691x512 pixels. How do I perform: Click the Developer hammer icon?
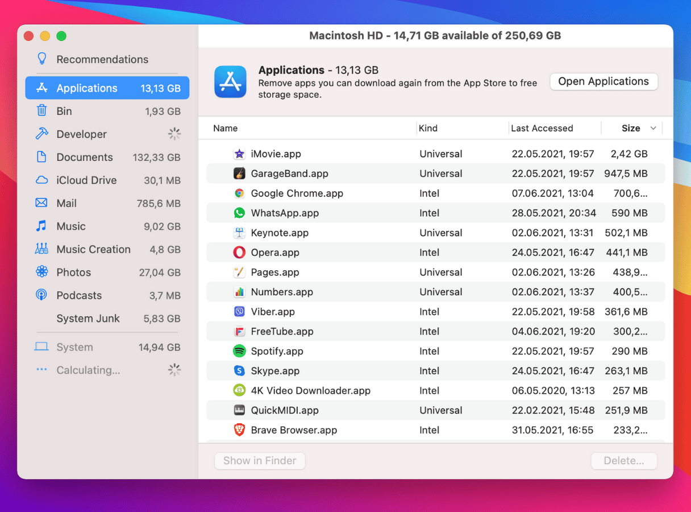[x=41, y=134]
